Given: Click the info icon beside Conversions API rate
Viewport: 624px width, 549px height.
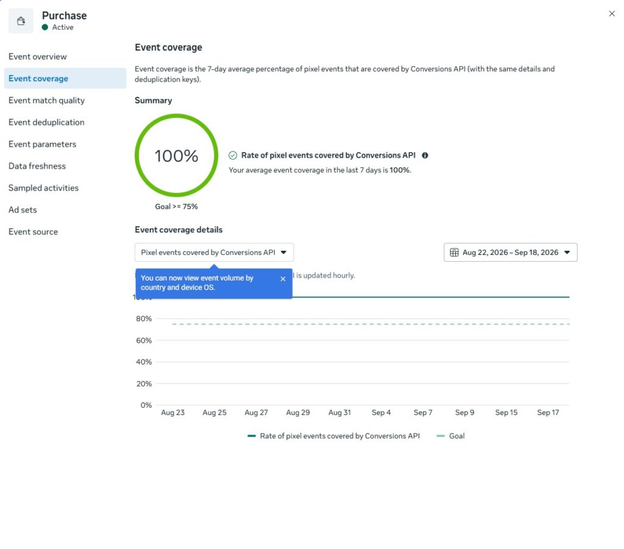Looking at the screenshot, I should click(x=425, y=155).
